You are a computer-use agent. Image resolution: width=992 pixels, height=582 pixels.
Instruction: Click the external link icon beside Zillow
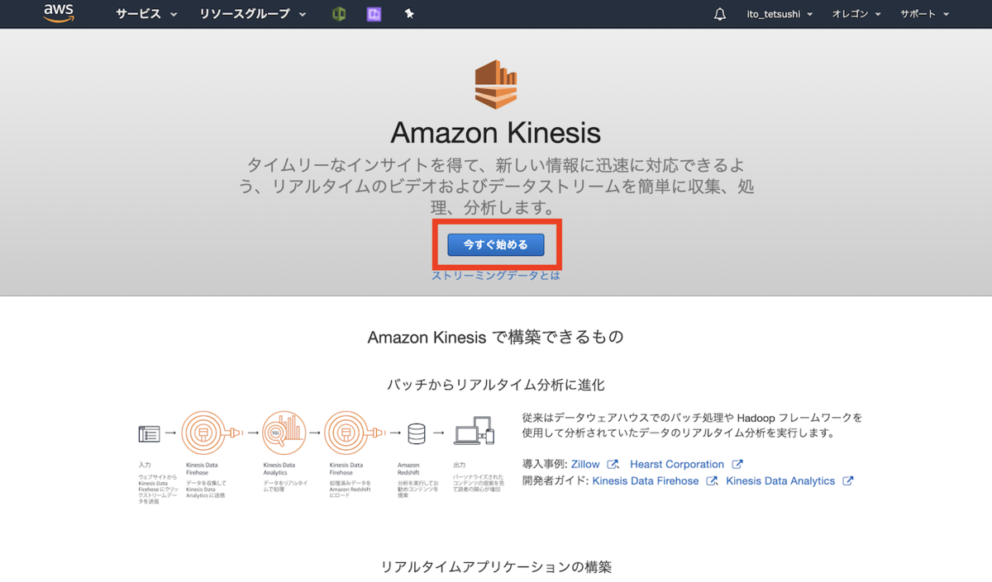pyautogui.click(x=613, y=464)
